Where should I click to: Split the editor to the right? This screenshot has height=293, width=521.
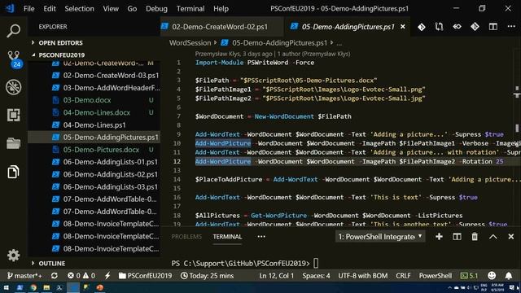[493, 27]
